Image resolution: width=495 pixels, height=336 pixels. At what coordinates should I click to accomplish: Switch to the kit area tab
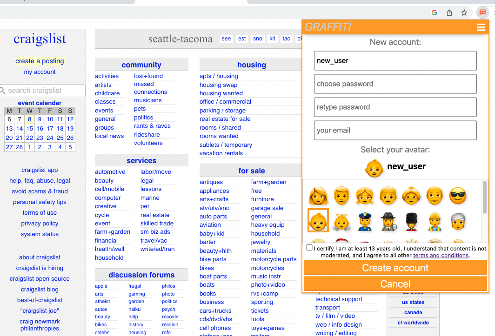(272, 39)
